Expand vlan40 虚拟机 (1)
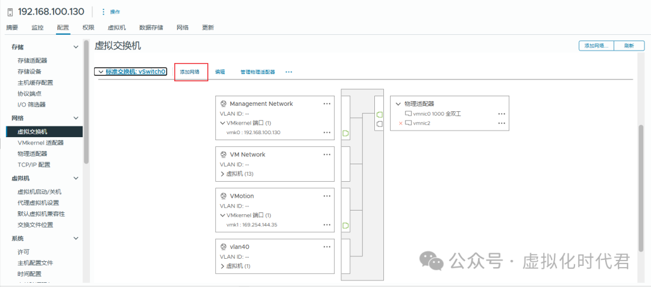 (x=222, y=266)
